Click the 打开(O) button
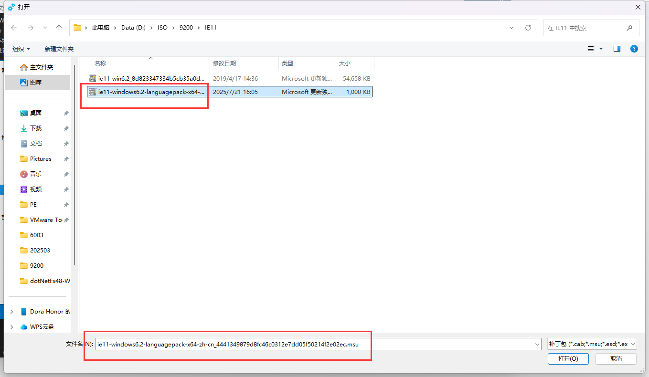 coord(568,358)
